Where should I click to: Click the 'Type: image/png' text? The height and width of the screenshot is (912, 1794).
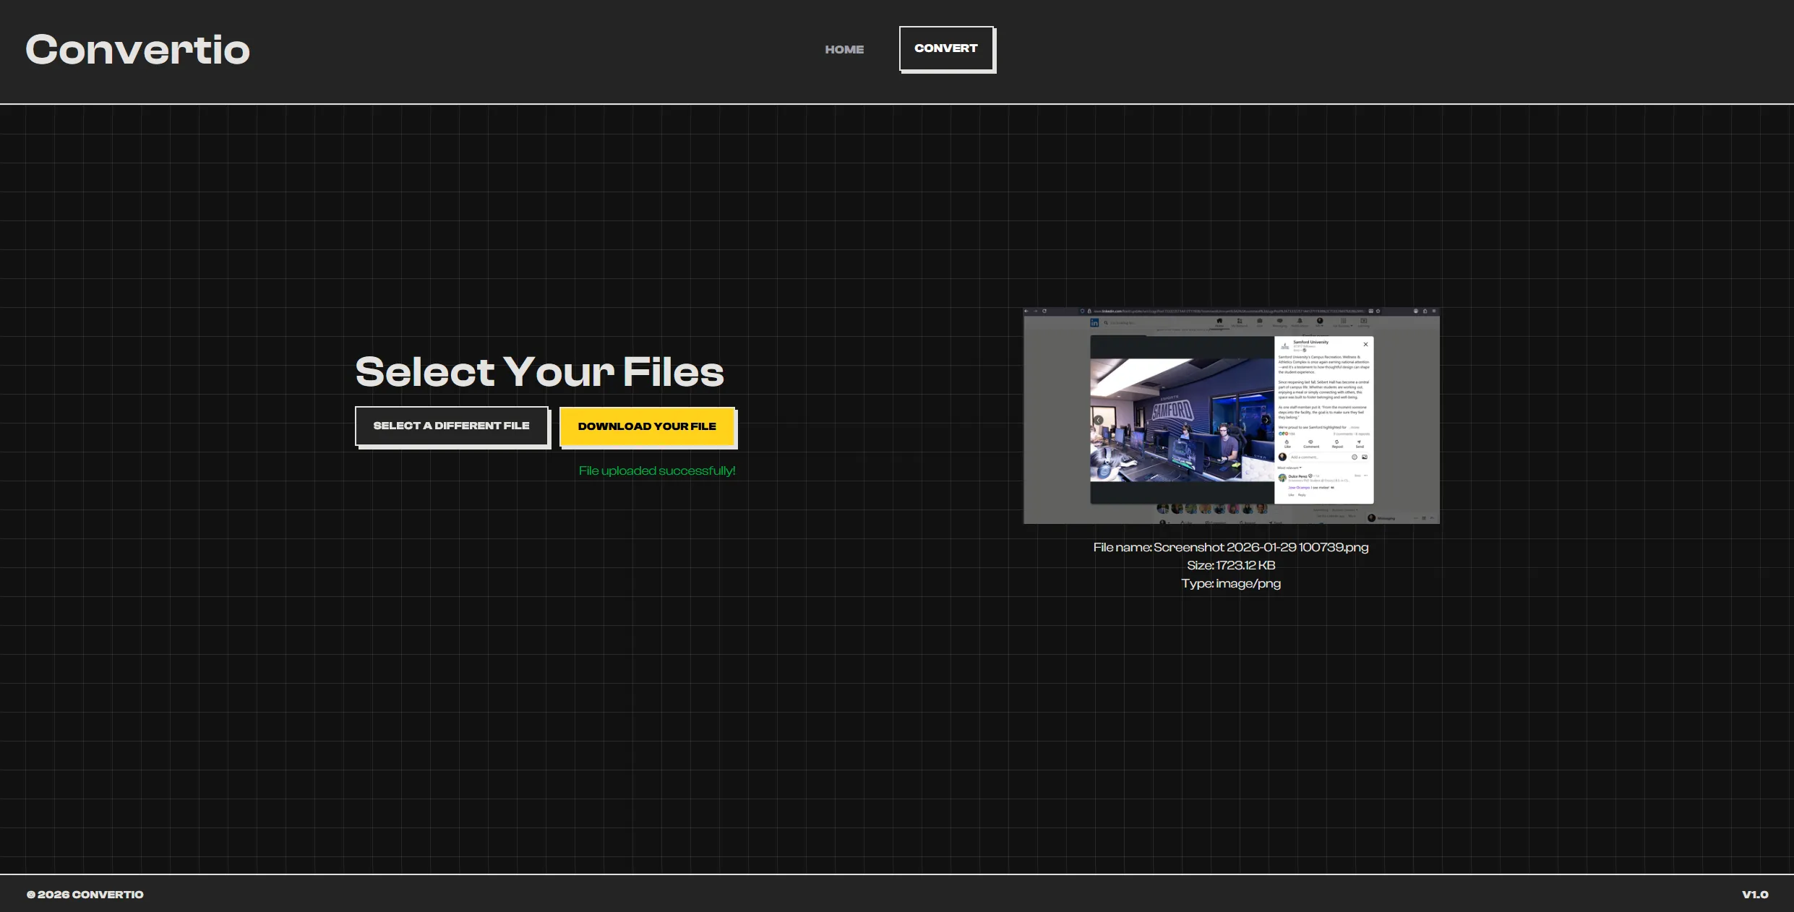tap(1231, 583)
